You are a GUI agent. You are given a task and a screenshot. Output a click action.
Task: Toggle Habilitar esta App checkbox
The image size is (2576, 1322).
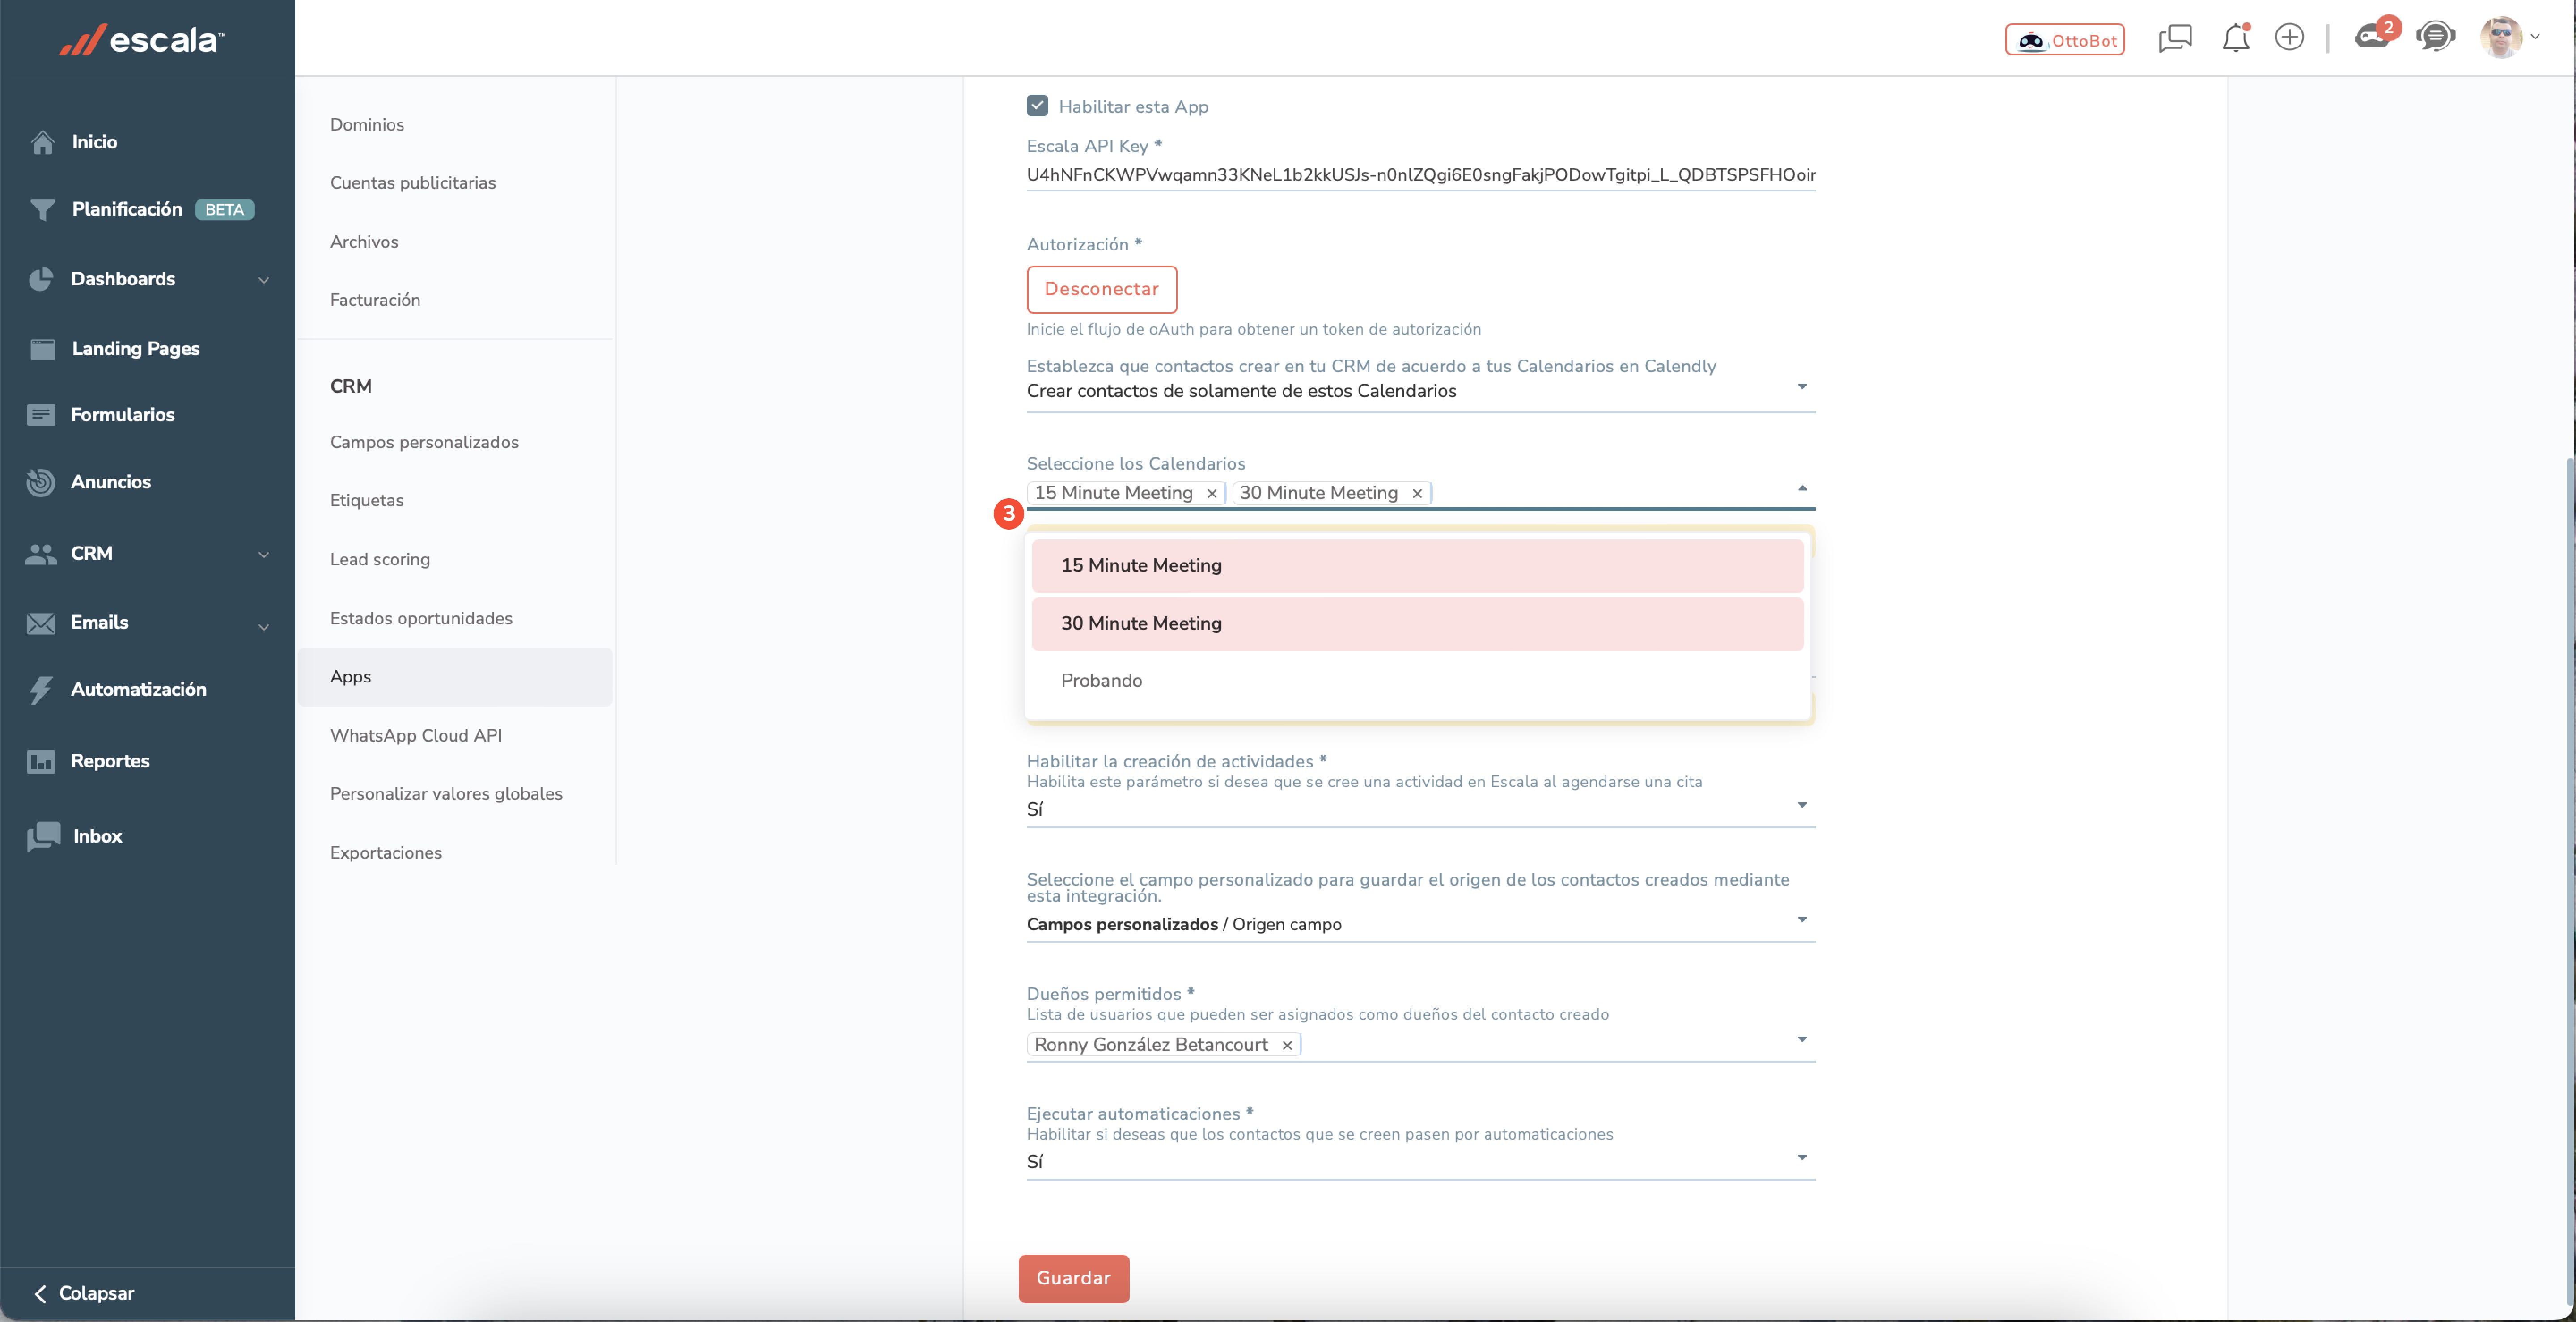point(1037,106)
